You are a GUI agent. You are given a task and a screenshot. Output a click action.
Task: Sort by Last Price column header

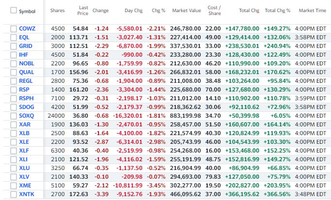[83, 11]
